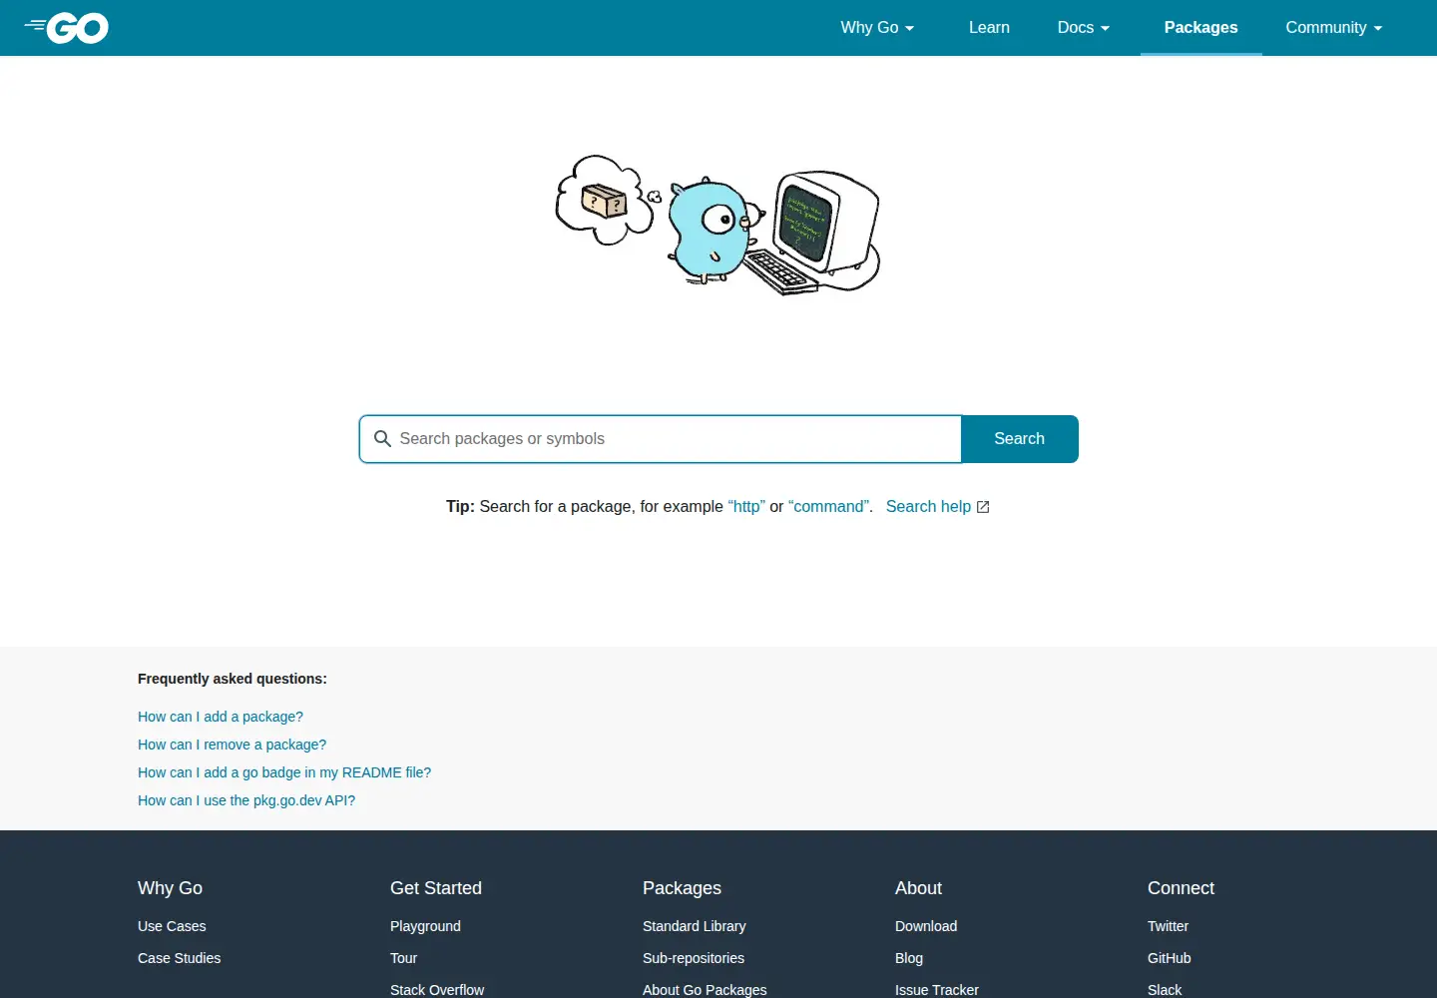Open GitHub footer link
The image size is (1437, 998).
pos(1170,958)
